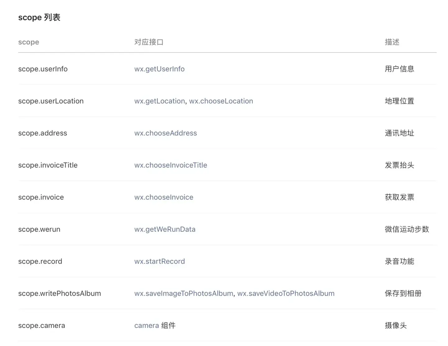Open the wx.startRecord link
The height and width of the screenshot is (346, 448).
click(x=160, y=261)
